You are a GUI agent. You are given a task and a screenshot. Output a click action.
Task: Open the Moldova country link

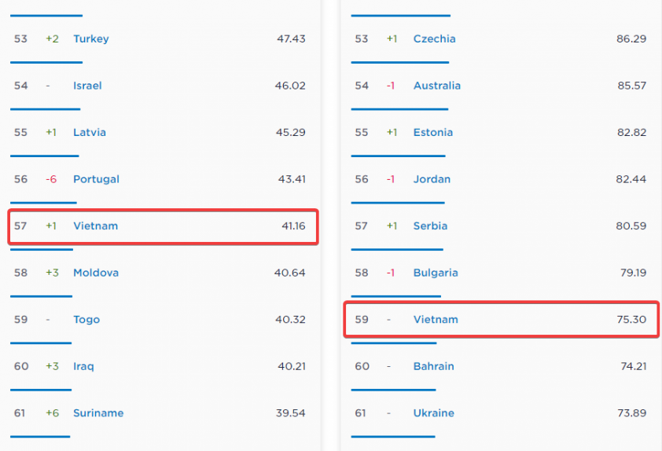(96, 273)
